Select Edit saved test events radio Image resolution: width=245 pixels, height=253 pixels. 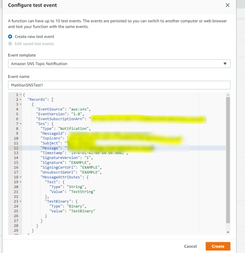pyautogui.click(x=10, y=44)
